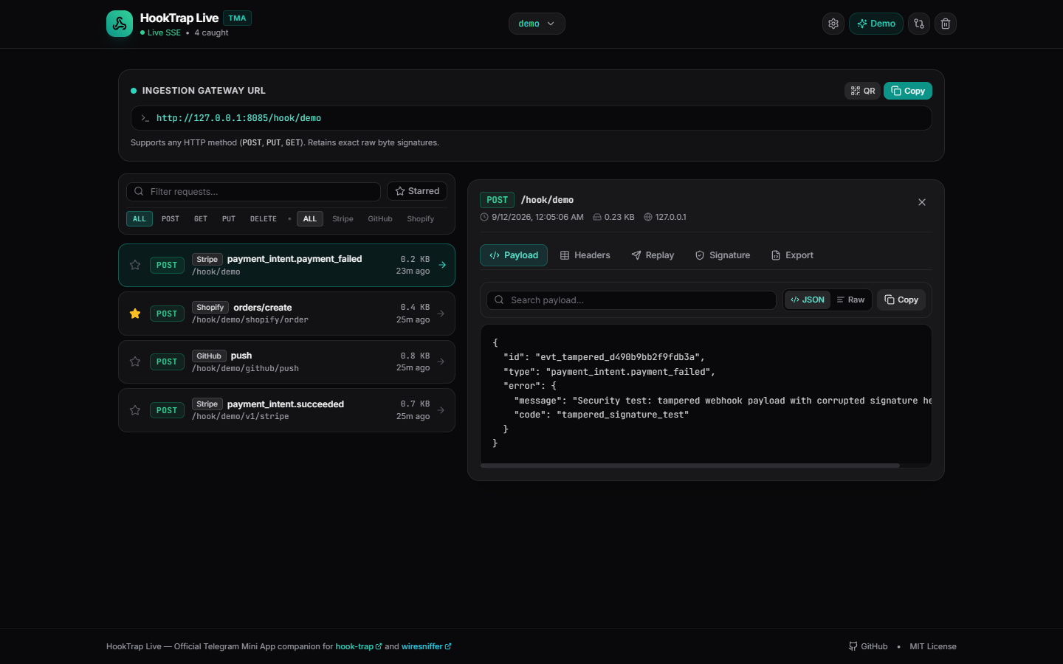Open the wiresniffer link in footer
This screenshot has width=1063, height=664.
tap(426, 646)
